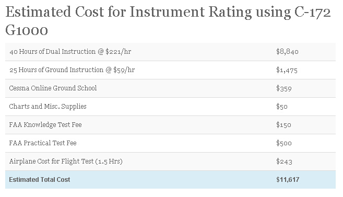
Task: Select the FAA Knowledge Test Fee row
Action: [x=170, y=125]
